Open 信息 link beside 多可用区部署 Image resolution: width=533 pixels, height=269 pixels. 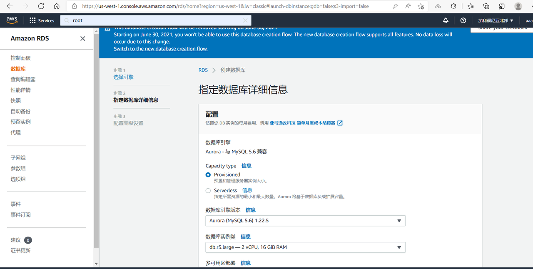click(x=245, y=263)
